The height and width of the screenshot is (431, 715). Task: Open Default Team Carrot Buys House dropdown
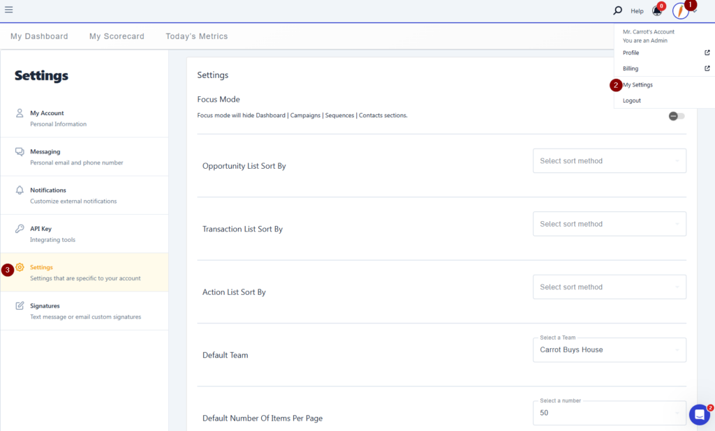point(609,350)
